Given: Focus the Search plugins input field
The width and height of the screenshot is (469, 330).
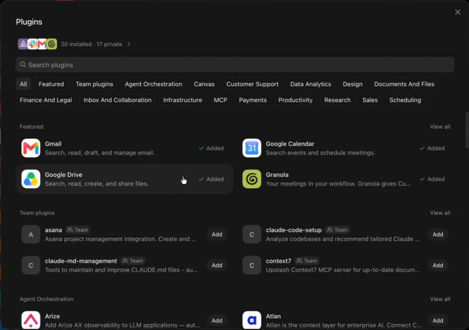Looking at the screenshot, I should point(235,65).
